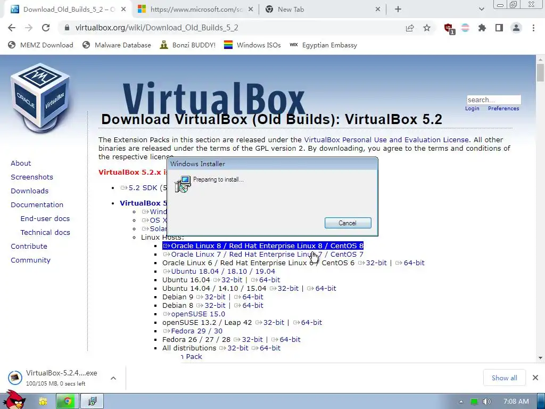Open Egyptian Embassy bookmark
This screenshot has width=545, height=409.
[x=323, y=45]
